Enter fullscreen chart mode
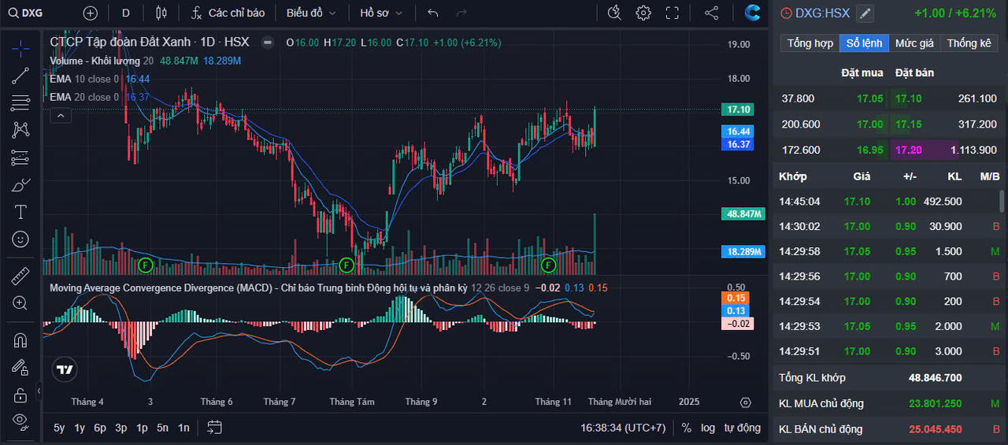The width and height of the screenshot is (1008, 445). tap(672, 13)
